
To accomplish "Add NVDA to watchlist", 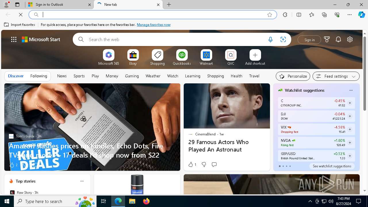I will coord(350,143).
